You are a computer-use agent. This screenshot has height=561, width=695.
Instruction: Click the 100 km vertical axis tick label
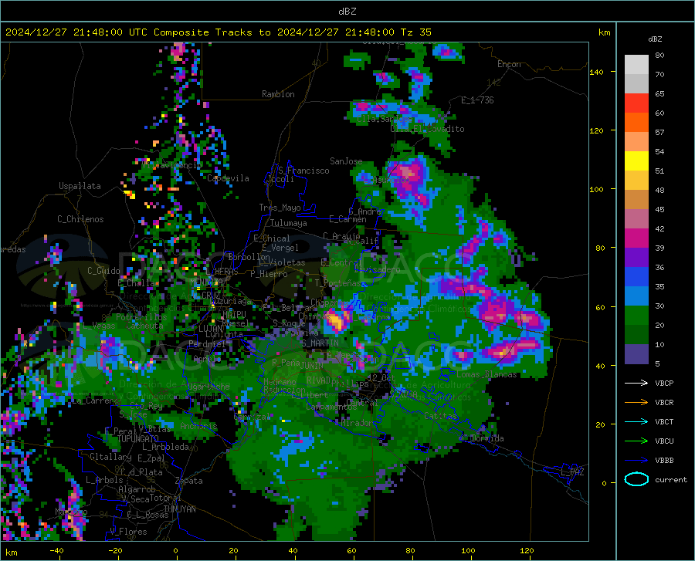(x=596, y=190)
